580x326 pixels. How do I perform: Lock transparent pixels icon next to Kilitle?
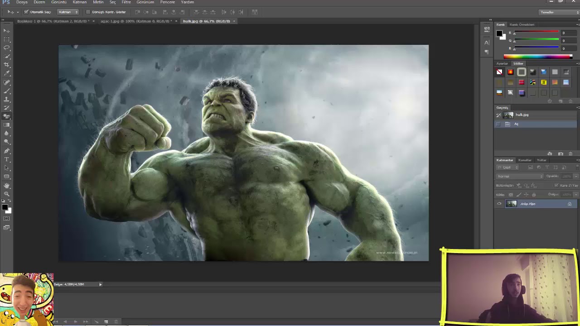[x=512, y=195]
